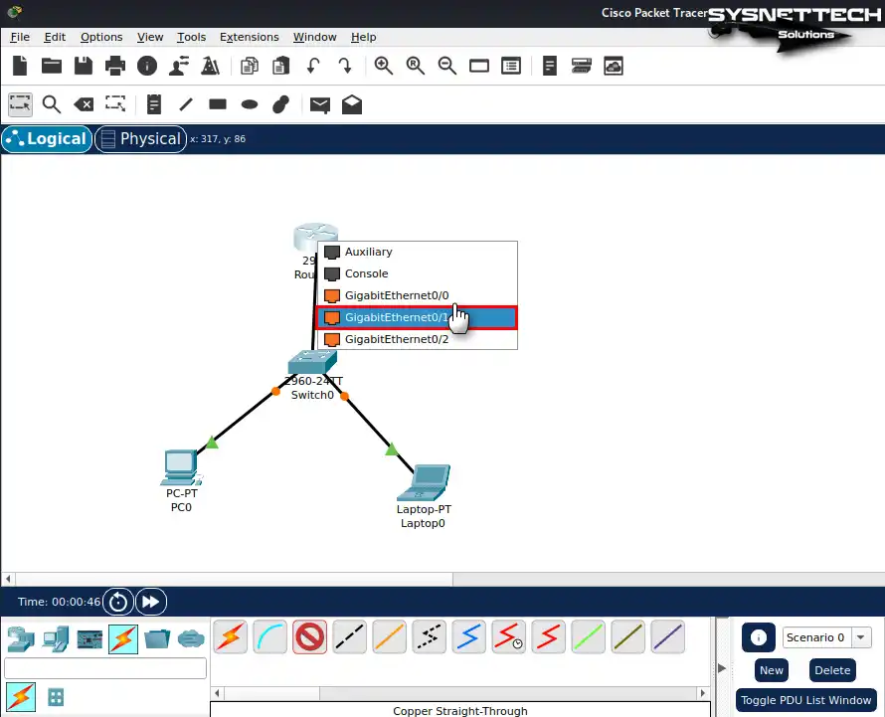885x717 pixels.
Task: Select the End Devices category icon
Action: coord(56,639)
